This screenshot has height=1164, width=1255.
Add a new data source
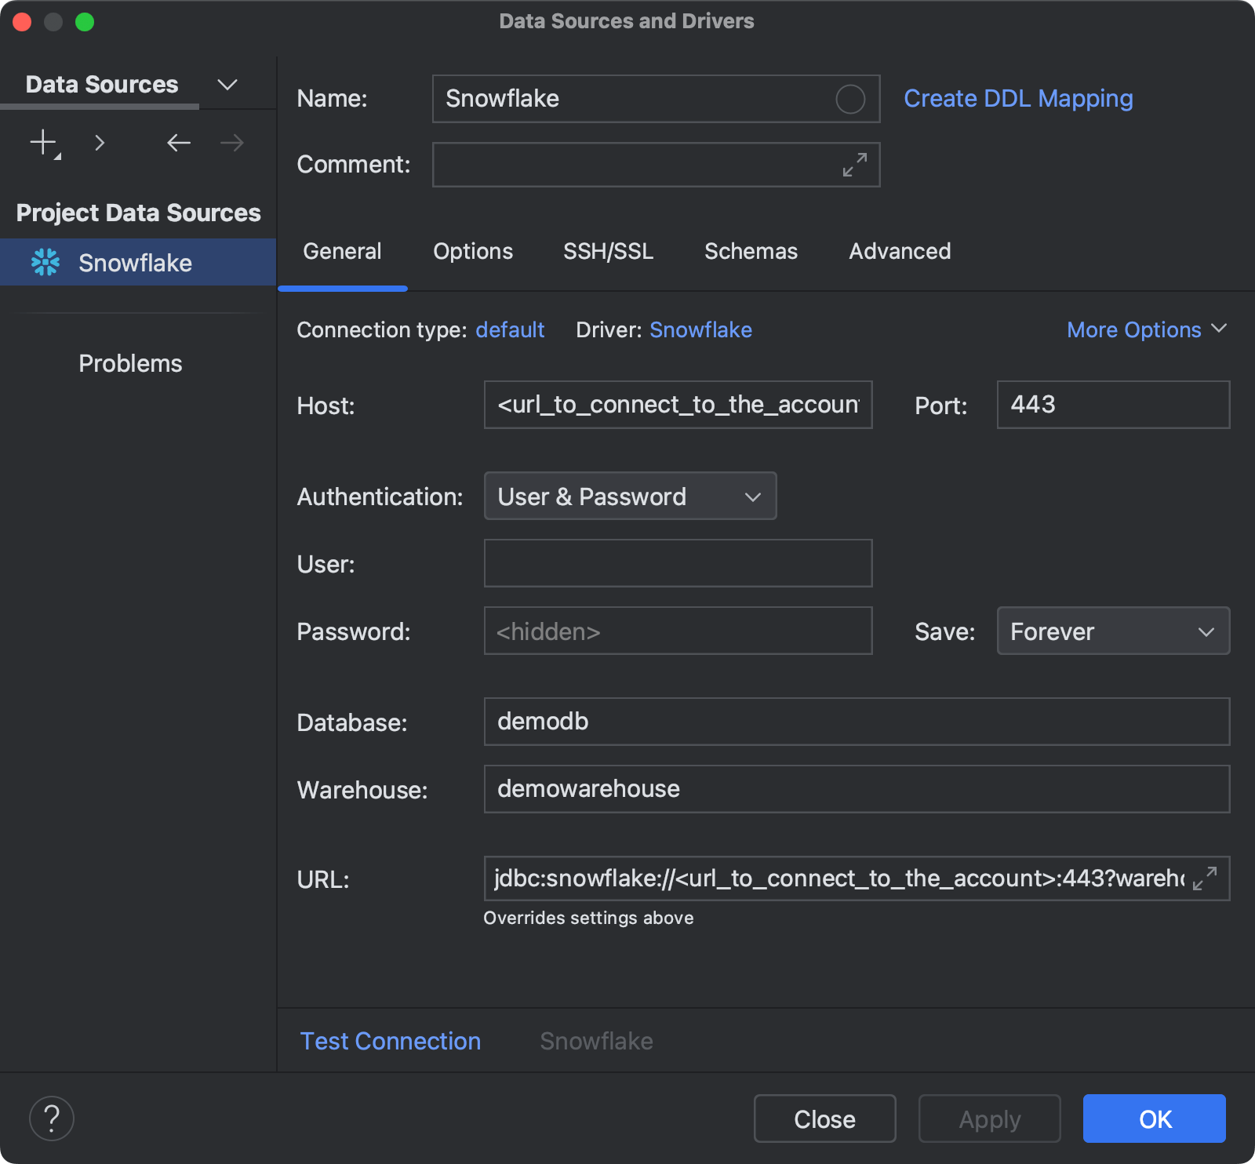(x=41, y=142)
